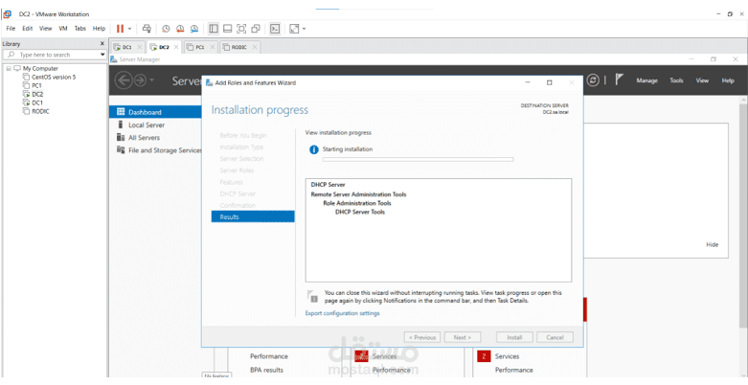Select DC2 in the Library tree
The width and height of the screenshot is (748, 385).
coord(36,94)
